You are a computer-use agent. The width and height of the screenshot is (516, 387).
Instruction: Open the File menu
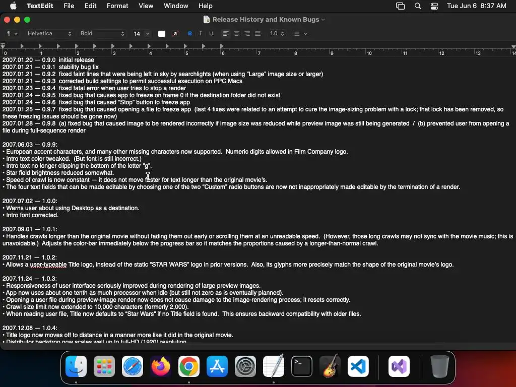(69, 6)
